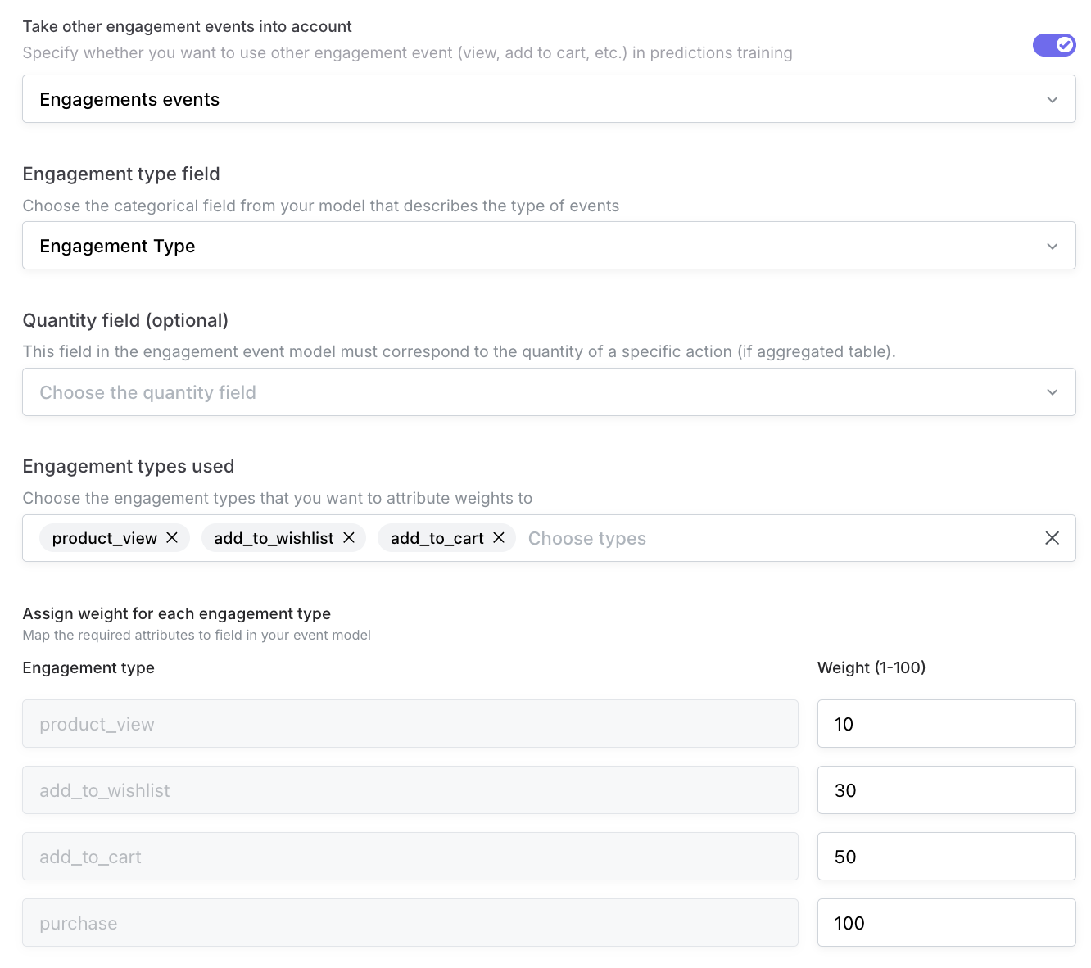Click the Choose types input to add a type

coord(587,538)
